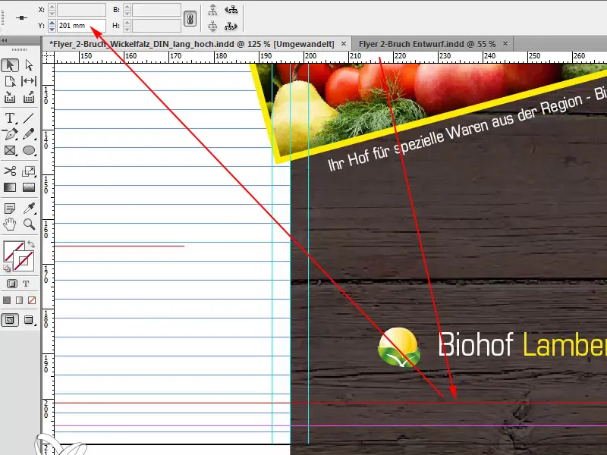Select the Direct Selection tool (white arrow)
The image size is (607, 455).
29,65
